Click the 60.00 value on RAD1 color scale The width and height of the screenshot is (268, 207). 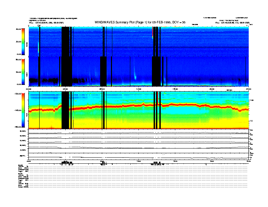pyautogui.click(x=18, y=60)
